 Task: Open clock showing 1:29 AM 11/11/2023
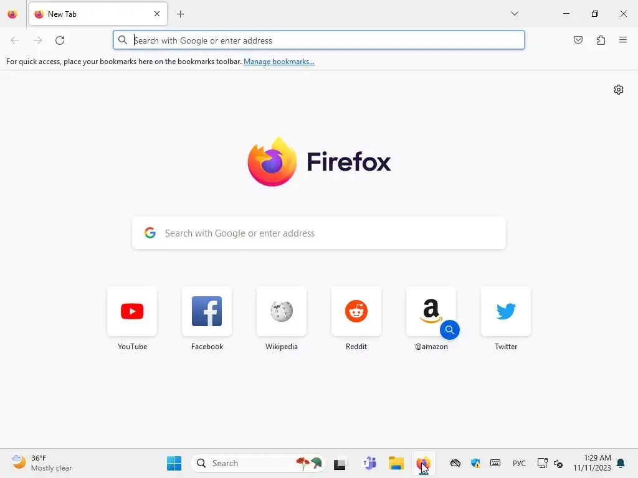coord(592,463)
